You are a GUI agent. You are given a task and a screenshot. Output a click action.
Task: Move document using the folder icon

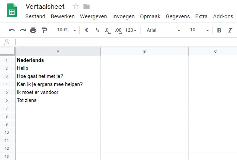pos(86,6)
